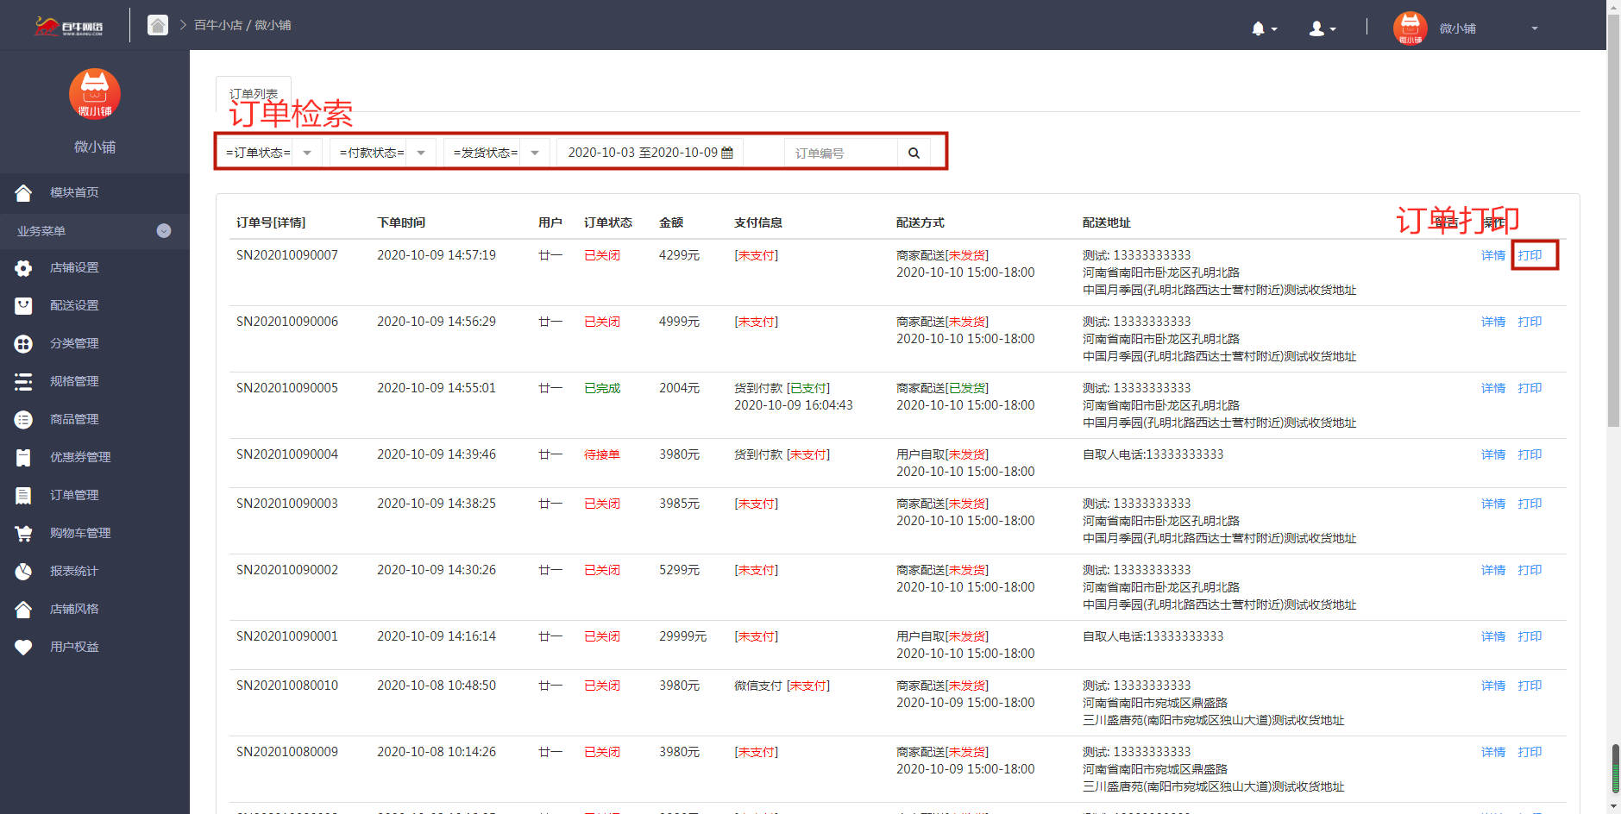Click 百牛小店 breadcrumb link
The width and height of the screenshot is (1621, 814).
[218, 25]
